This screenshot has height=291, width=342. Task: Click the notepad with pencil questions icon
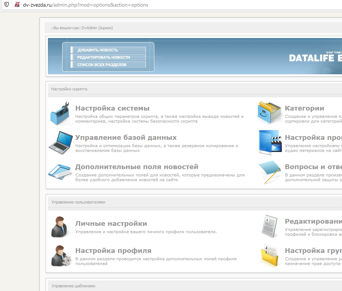click(270, 172)
